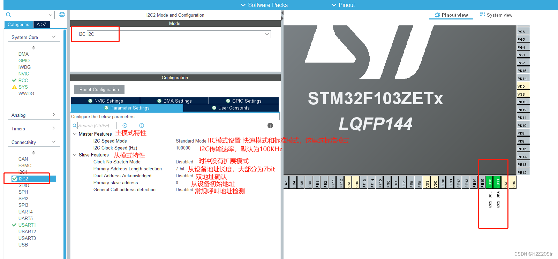Viewport: 558px width, 259px height.
Task: Click the green checkmark next to I2C2
Action: (15, 179)
